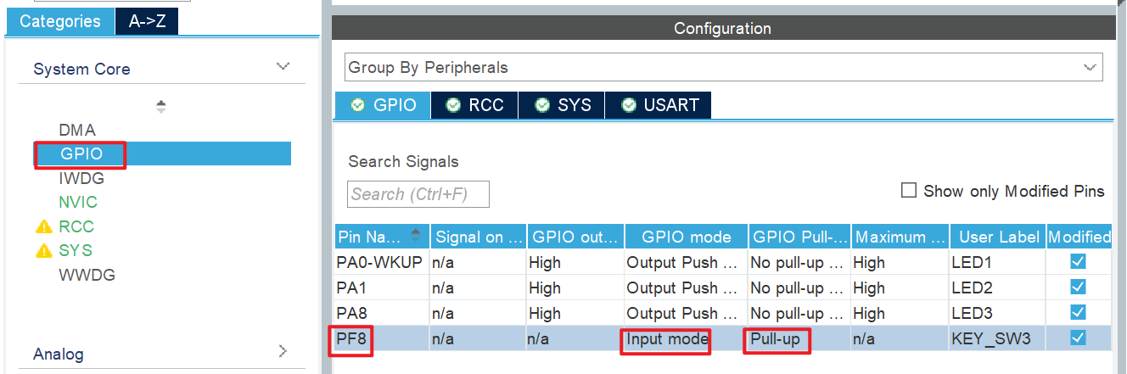Screen dimensions: 1127x374
Task: Click the Search Signals input field
Action: click(418, 194)
